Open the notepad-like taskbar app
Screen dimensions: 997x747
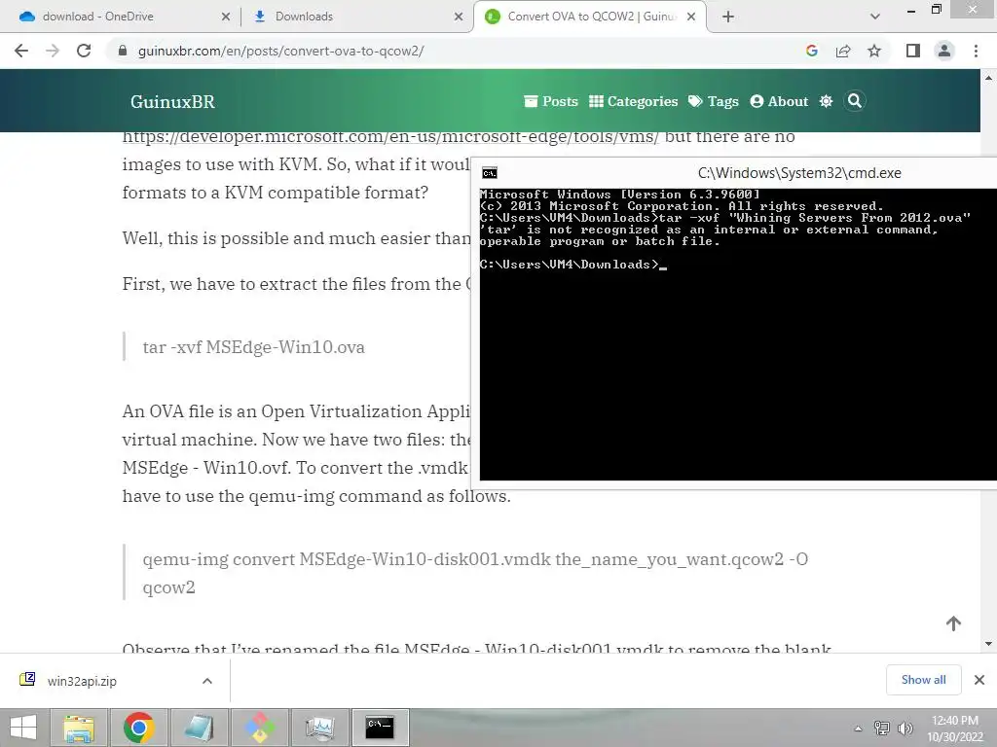point(199,728)
